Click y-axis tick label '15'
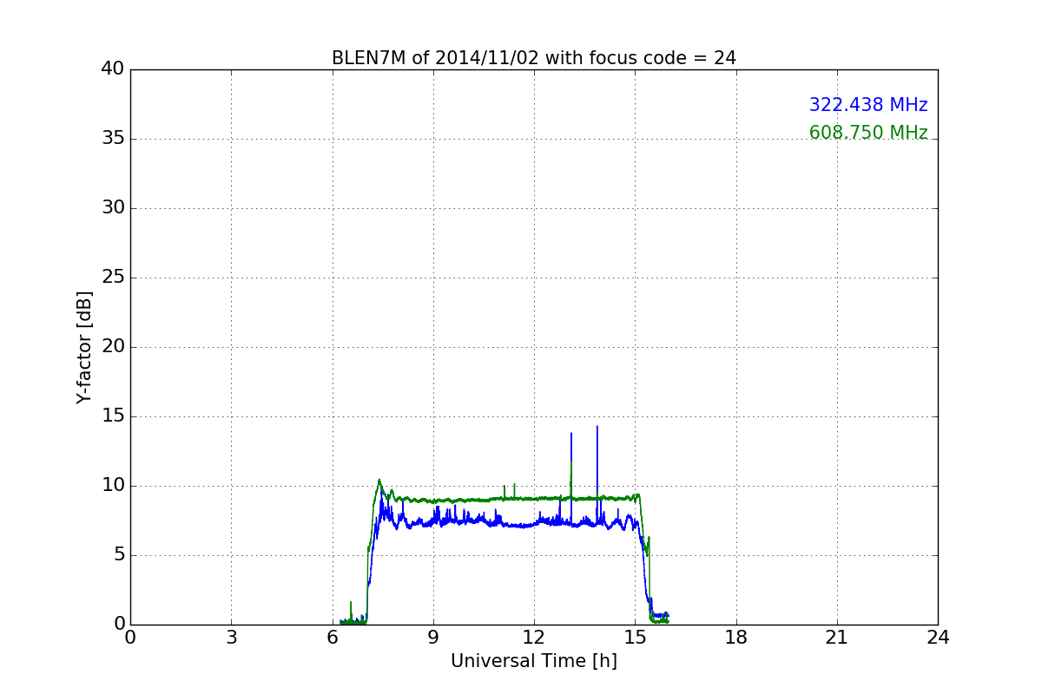The width and height of the screenshot is (1042, 694). tap(113, 416)
